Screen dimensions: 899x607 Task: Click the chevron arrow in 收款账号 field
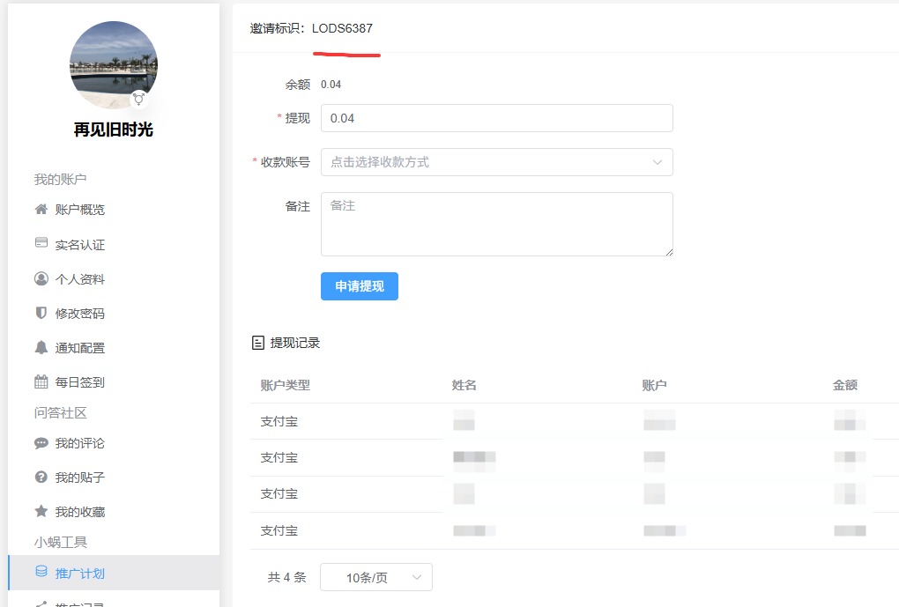(657, 162)
